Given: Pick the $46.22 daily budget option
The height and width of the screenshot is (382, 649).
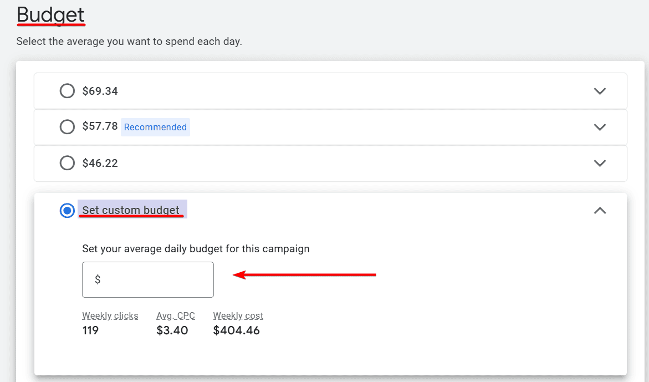Looking at the screenshot, I should click(67, 162).
